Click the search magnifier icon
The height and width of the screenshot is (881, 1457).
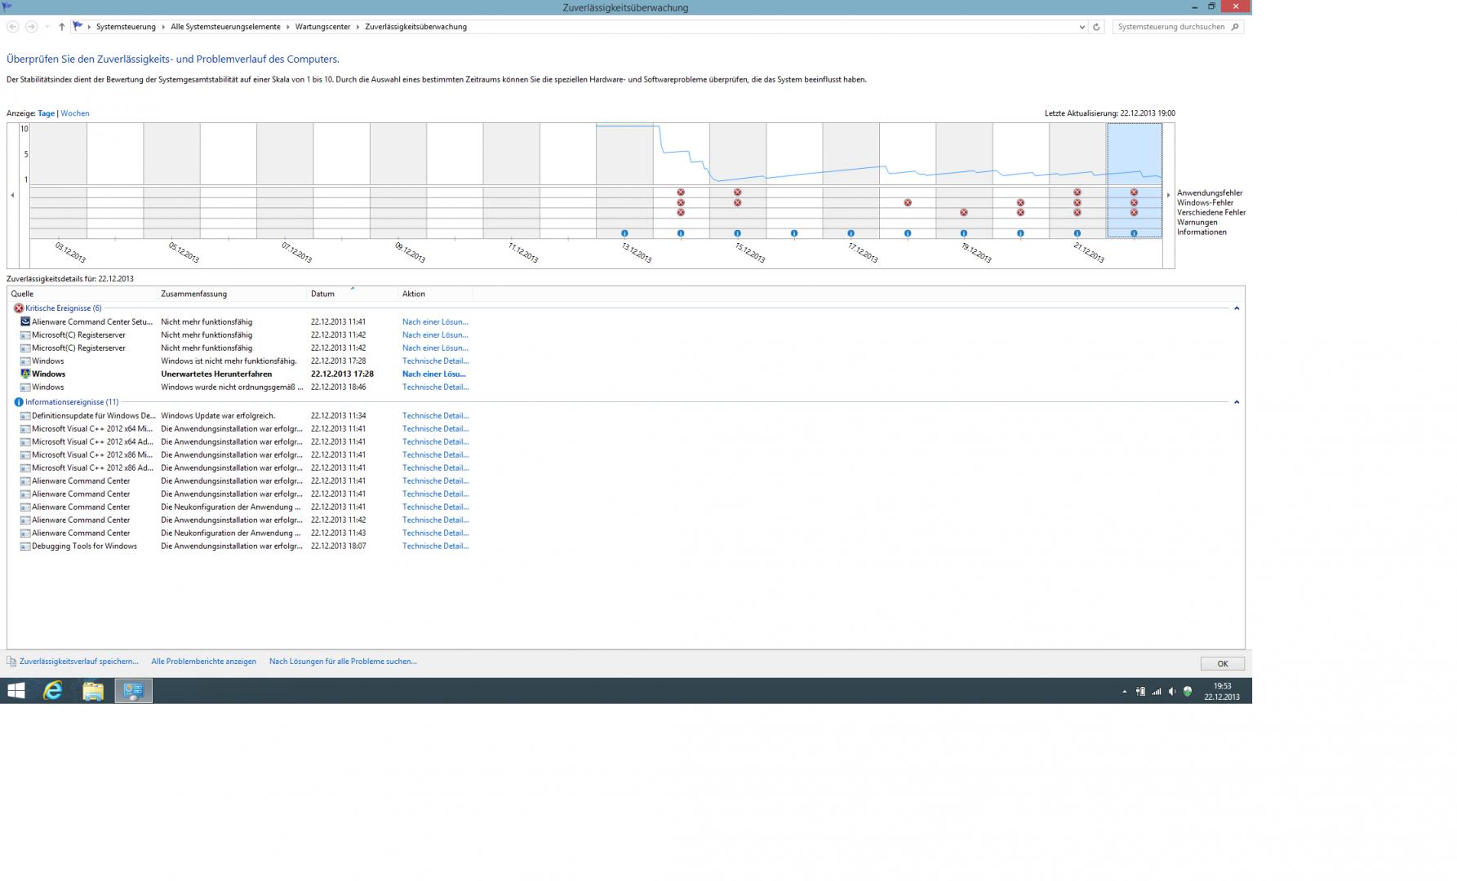click(1235, 27)
